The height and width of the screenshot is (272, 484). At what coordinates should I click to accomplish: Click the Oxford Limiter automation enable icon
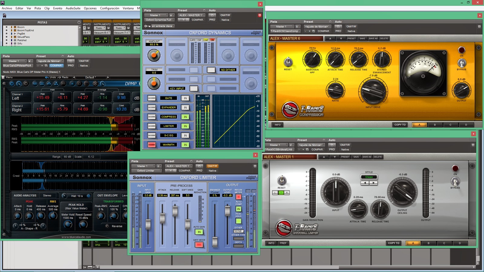199,166
